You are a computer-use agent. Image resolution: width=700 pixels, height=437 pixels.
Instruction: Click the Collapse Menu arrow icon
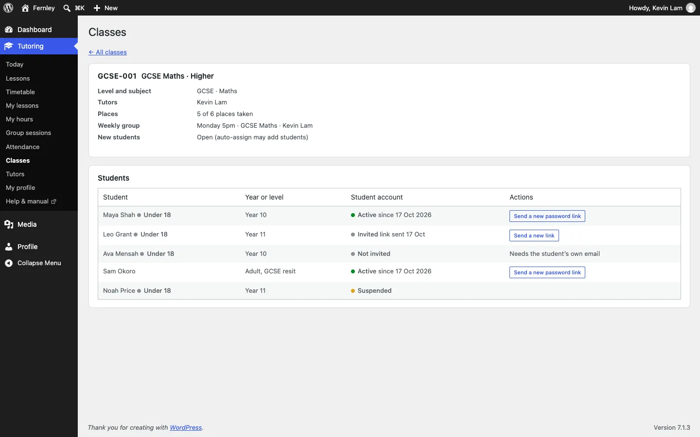[x=9, y=263]
